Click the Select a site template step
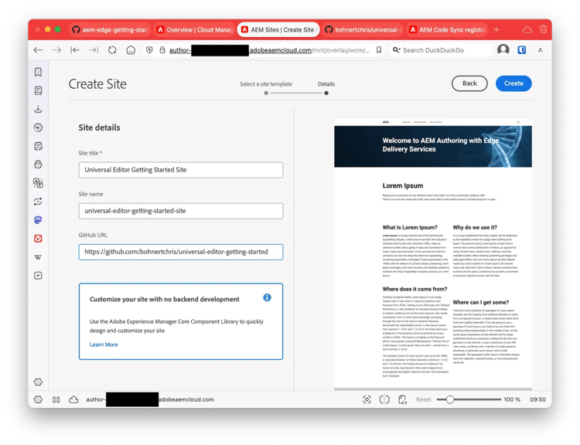Viewport: 580px width, 445px height. [x=266, y=84]
